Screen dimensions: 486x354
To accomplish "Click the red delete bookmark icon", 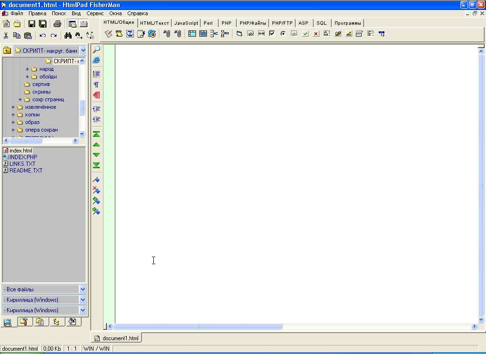I will click(96, 190).
